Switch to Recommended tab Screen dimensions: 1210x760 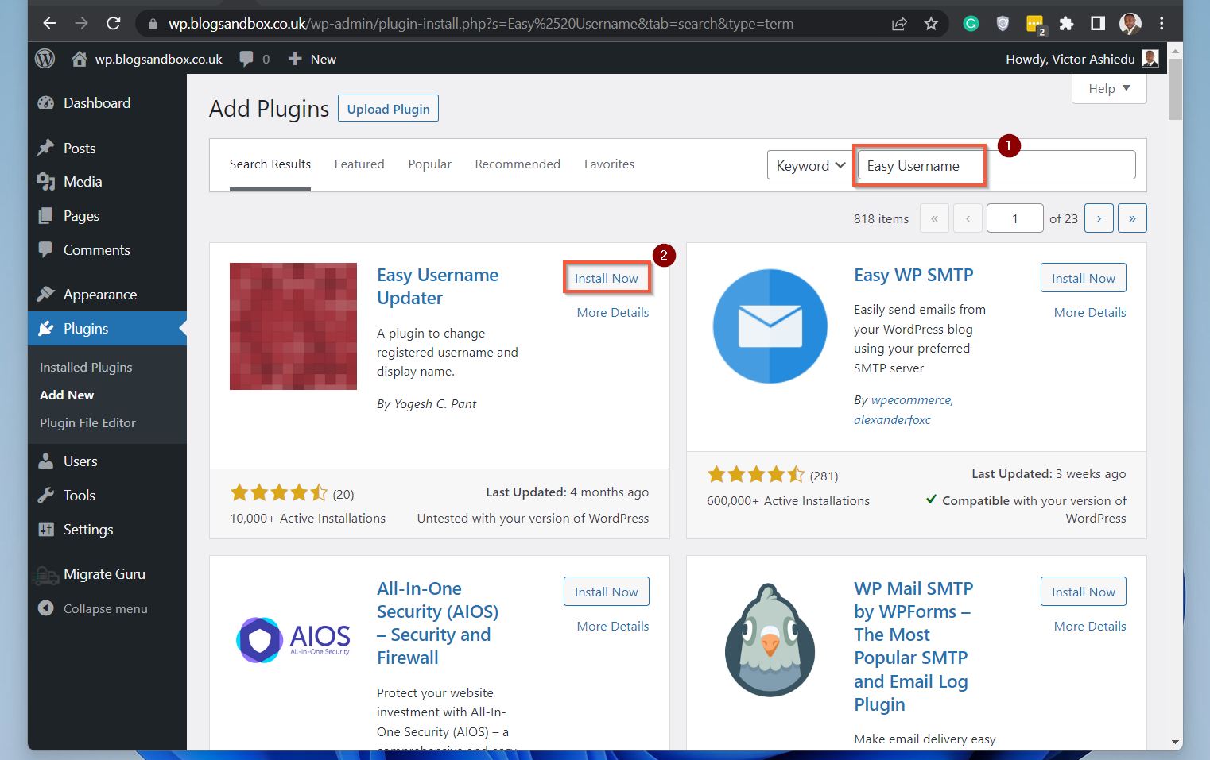coord(518,164)
